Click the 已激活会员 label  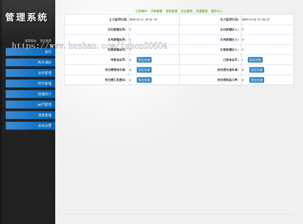[x=231, y=60]
